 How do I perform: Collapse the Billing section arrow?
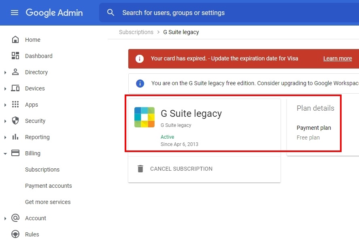click(5, 154)
